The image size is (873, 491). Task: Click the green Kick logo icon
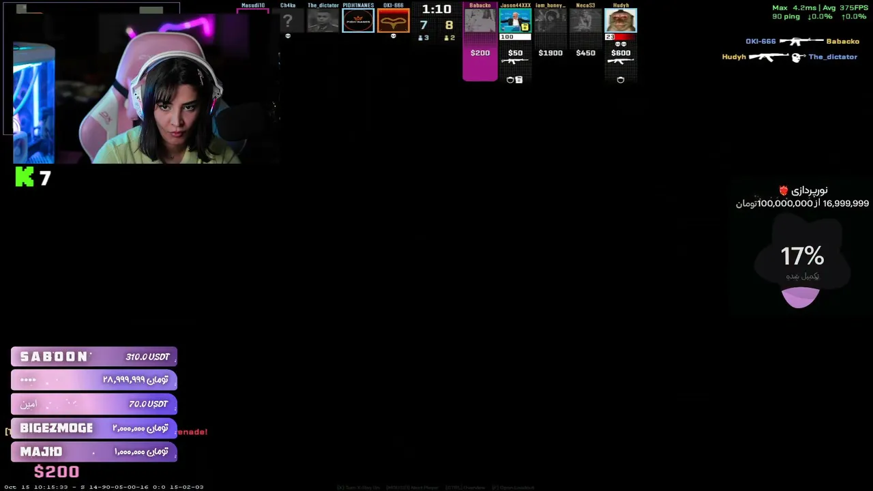pos(25,178)
